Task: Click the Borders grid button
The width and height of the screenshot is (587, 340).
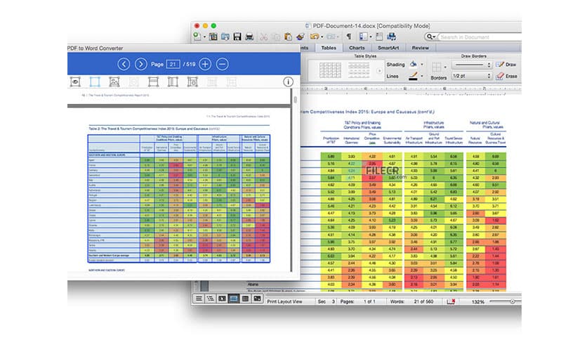Action: point(437,67)
